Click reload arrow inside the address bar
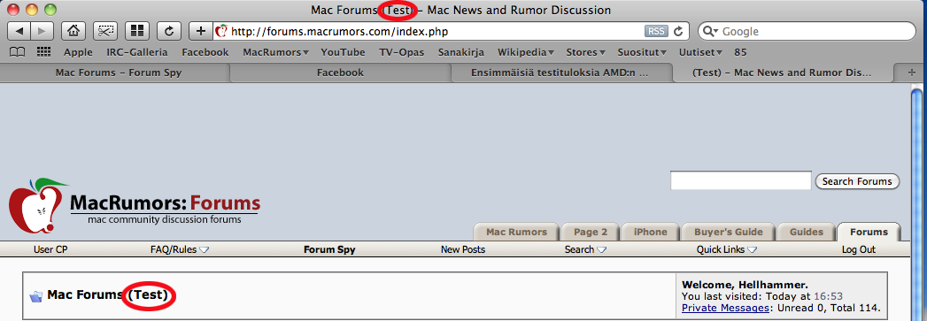The height and width of the screenshot is (321, 927). click(679, 31)
